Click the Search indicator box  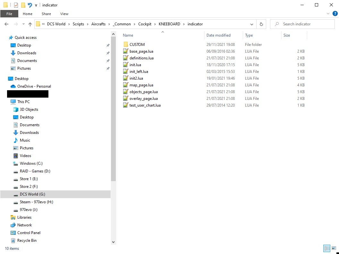coord(302,24)
